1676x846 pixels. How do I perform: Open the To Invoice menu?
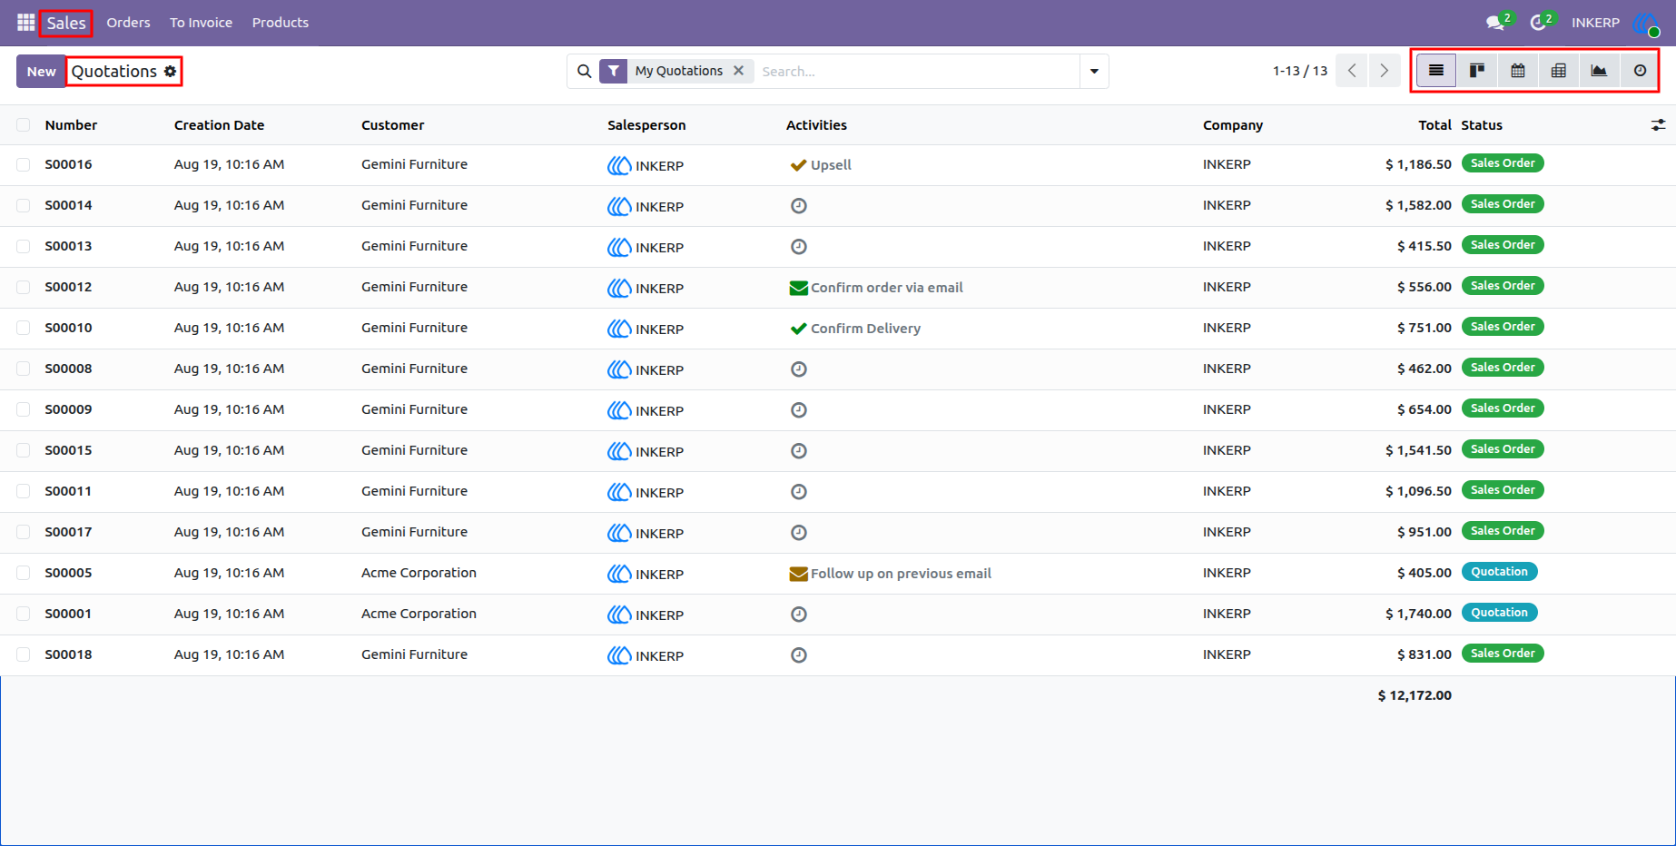pyautogui.click(x=201, y=23)
